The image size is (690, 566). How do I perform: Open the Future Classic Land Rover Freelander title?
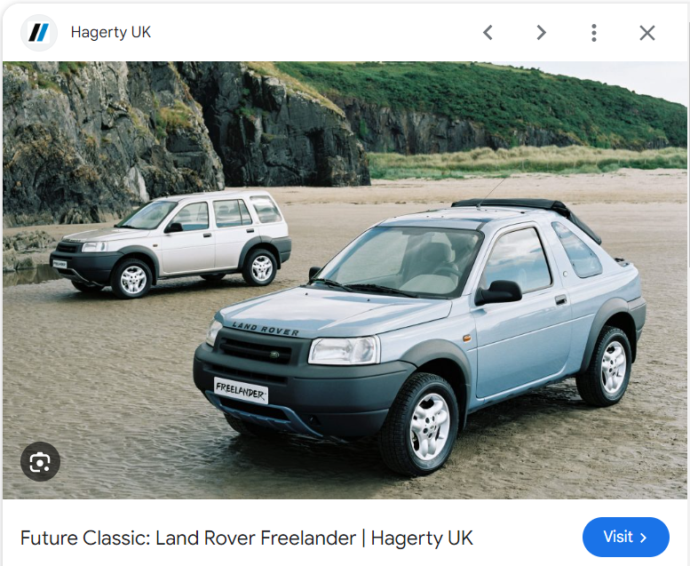click(247, 538)
